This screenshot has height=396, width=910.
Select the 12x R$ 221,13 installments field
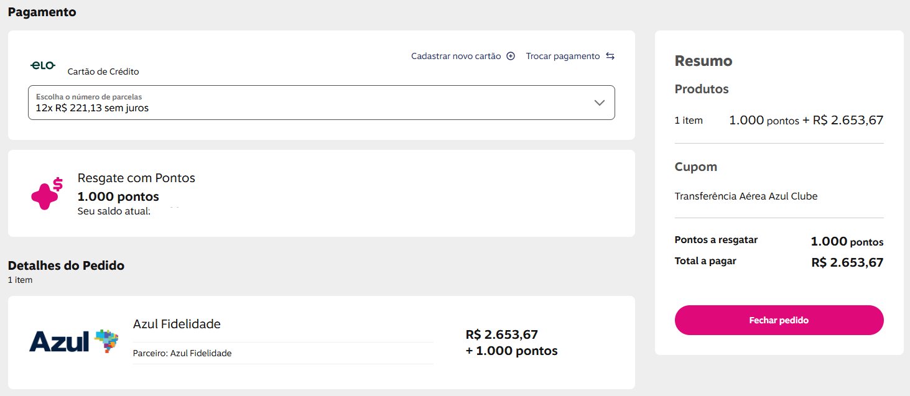tap(311, 103)
